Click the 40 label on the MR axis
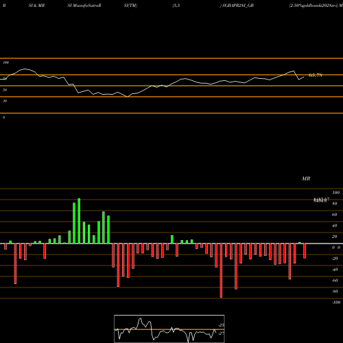 335,226
